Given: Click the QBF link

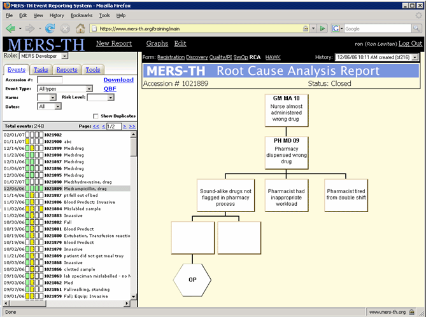Looking at the screenshot, I should (x=110, y=88).
